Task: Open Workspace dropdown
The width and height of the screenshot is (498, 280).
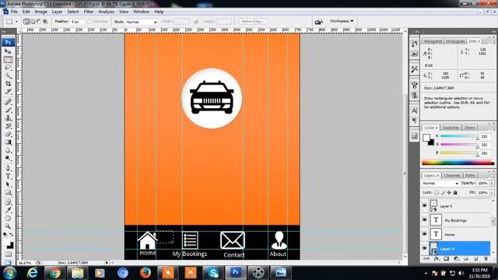Action: [342, 21]
